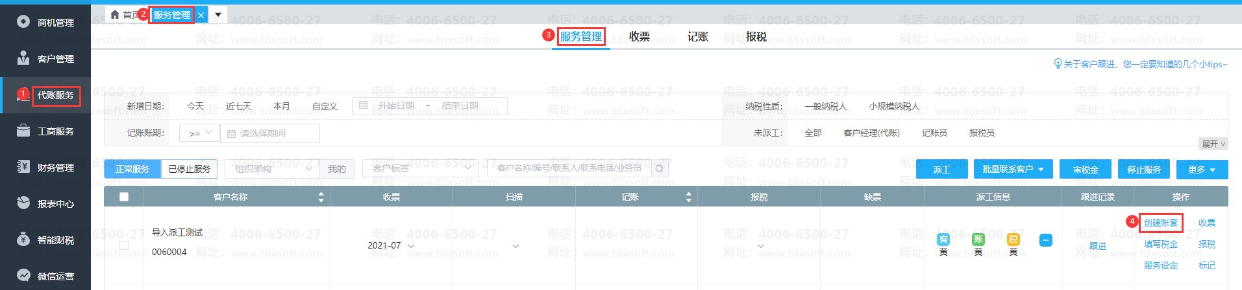
Task: Click the 派工 button
Action: click(941, 170)
